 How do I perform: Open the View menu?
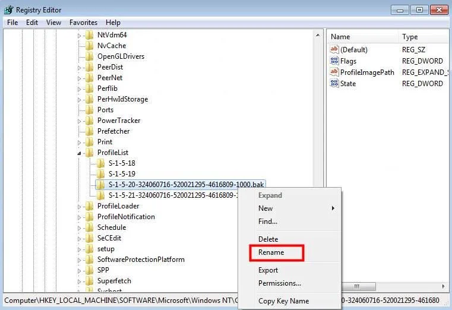[53, 23]
